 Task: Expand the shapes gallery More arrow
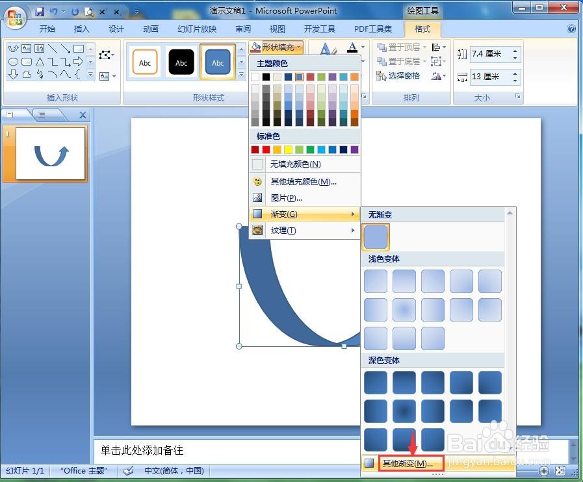pyautogui.click(x=90, y=75)
